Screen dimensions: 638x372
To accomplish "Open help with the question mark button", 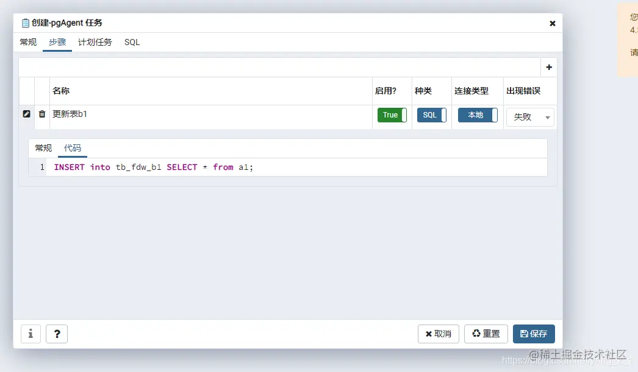I will pyautogui.click(x=57, y=334).
